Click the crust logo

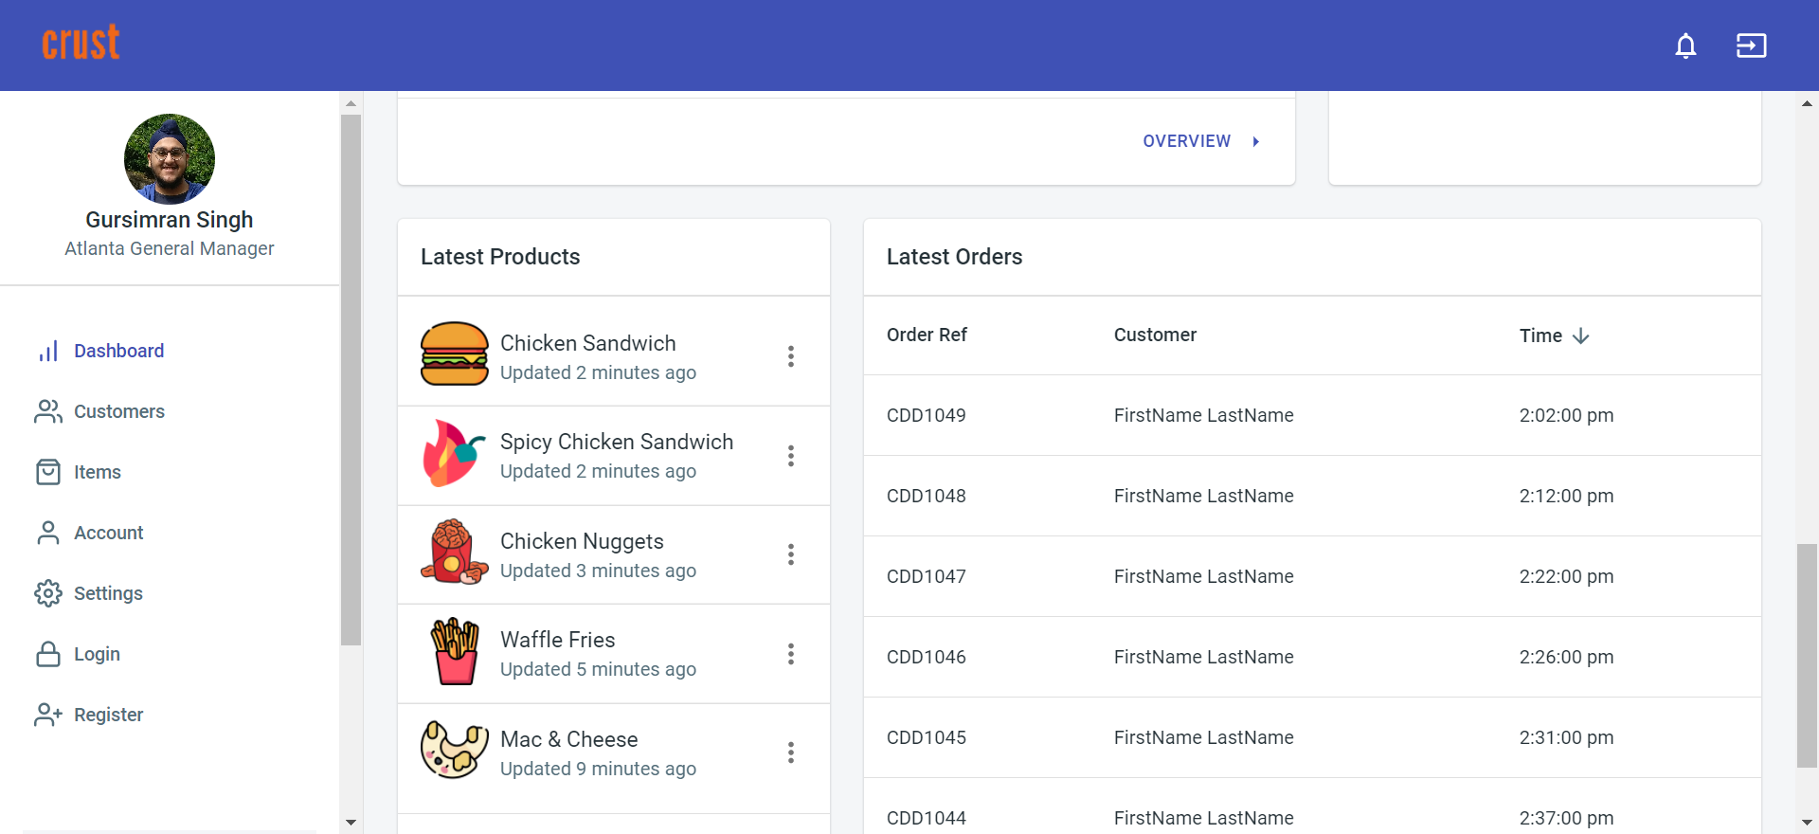81,44
